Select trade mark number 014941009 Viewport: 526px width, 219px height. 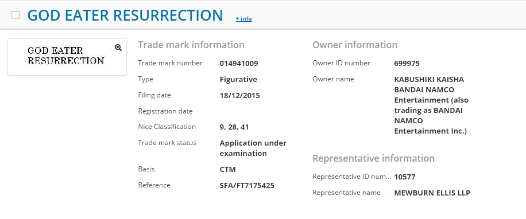(239, 63)
